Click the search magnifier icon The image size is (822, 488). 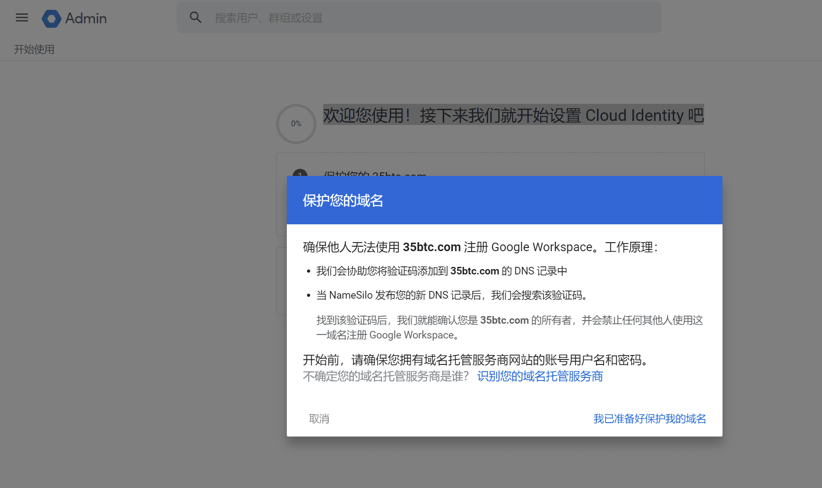[x=195, y=17]
